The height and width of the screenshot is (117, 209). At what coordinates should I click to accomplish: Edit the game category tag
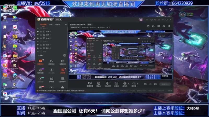[x=75, y=28]
